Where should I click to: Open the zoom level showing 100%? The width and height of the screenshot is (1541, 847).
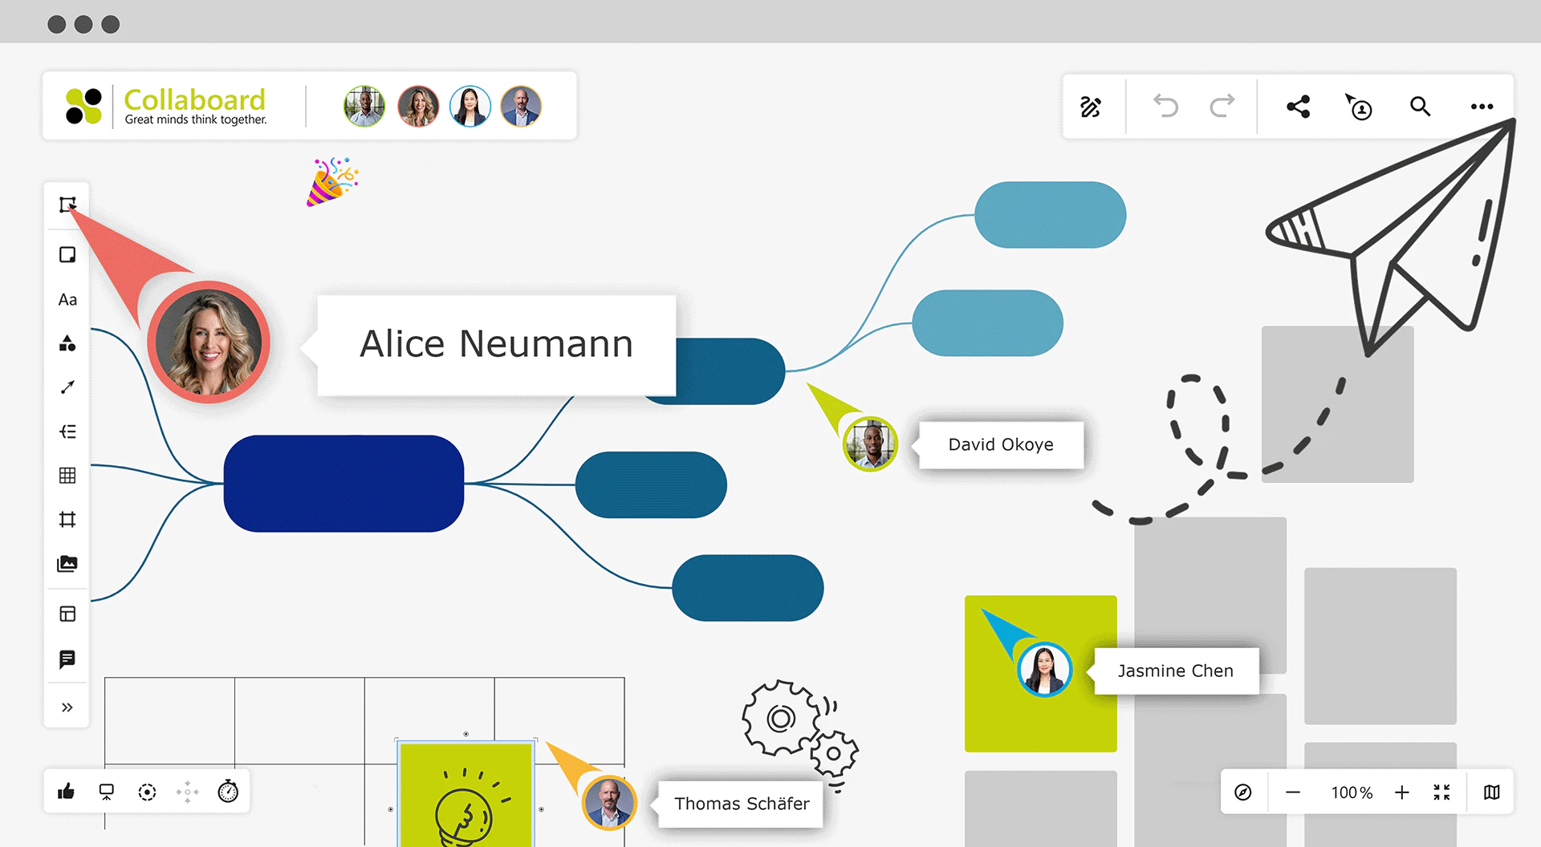pyautogui.click(x=1351, y=792)
